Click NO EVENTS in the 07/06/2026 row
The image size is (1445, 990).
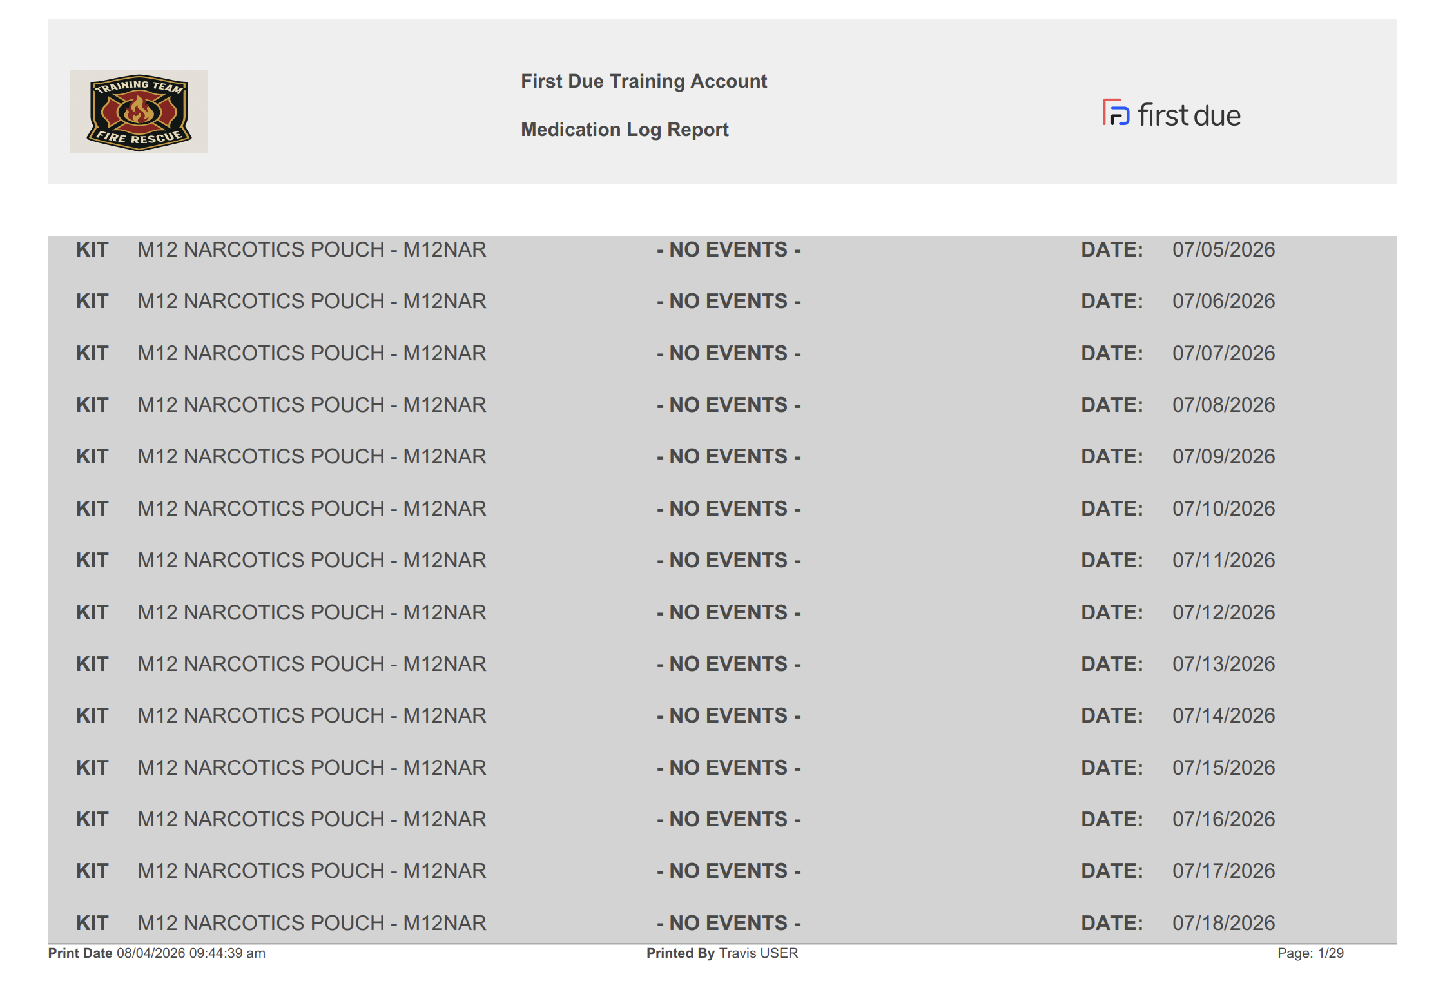(x=729, y=301)
